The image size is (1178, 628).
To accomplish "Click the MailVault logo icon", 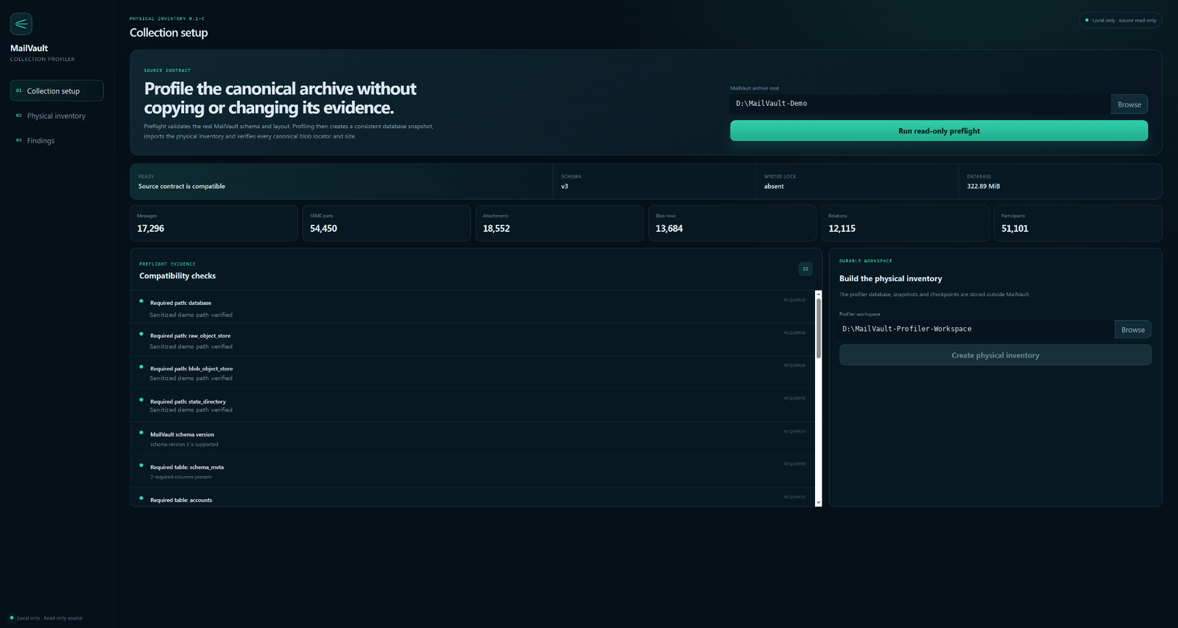I will 21,24.
